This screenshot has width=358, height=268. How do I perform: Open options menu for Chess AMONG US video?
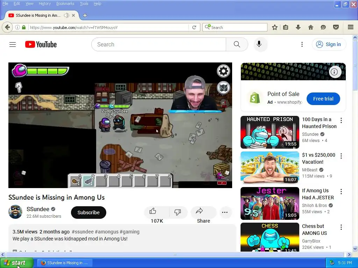[x=341, y=227]
